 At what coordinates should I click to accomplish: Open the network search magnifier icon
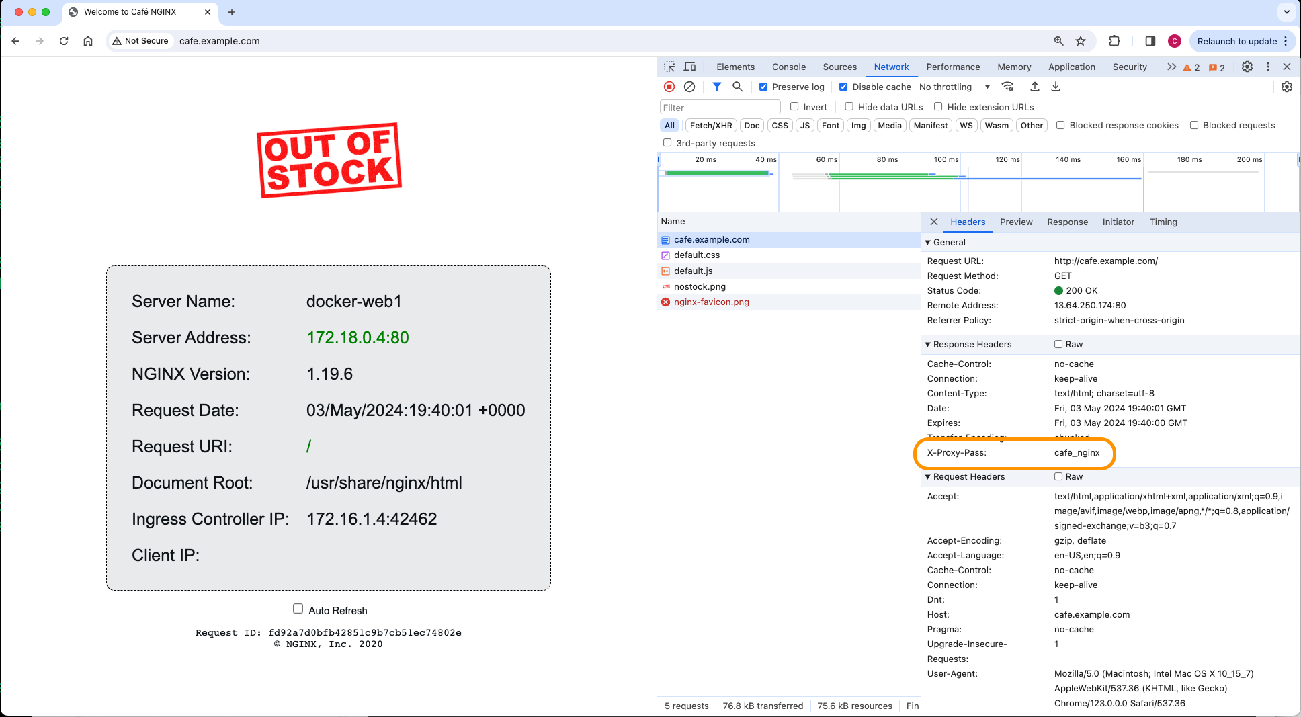(737, 87)
